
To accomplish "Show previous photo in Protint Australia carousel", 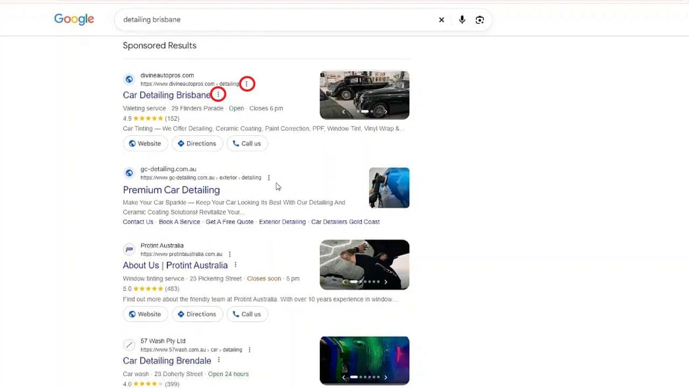I will 343,282.
